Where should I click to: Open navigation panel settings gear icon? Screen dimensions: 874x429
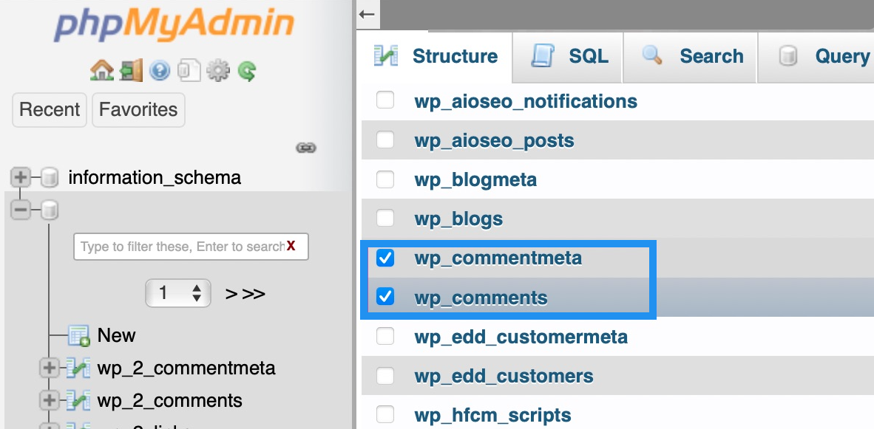click(x=218, y=71)
